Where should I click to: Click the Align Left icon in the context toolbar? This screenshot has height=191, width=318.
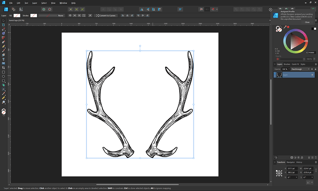coord(123,16)
